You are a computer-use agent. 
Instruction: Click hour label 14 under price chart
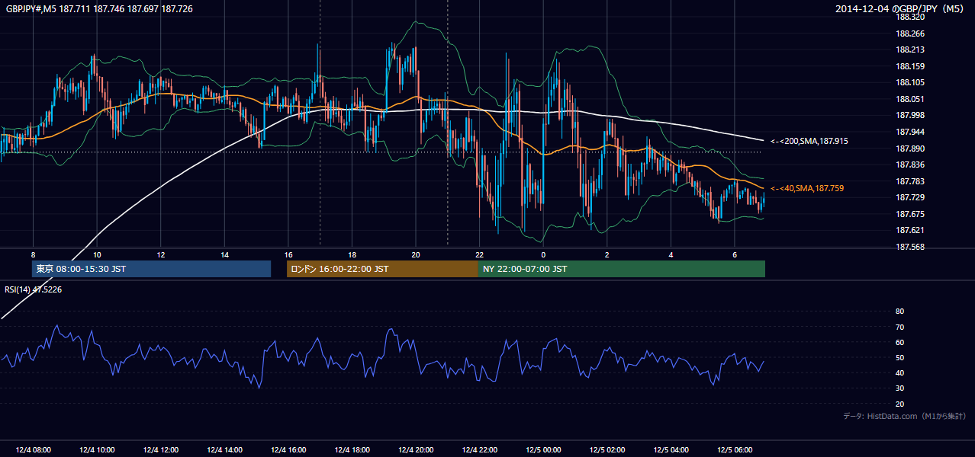[224, 254]
